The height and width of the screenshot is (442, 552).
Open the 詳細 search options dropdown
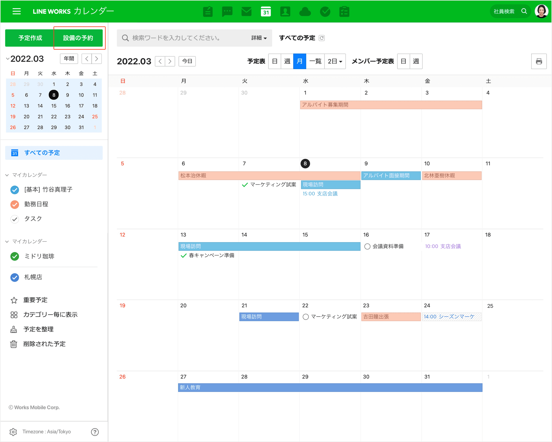click(259, 38)
